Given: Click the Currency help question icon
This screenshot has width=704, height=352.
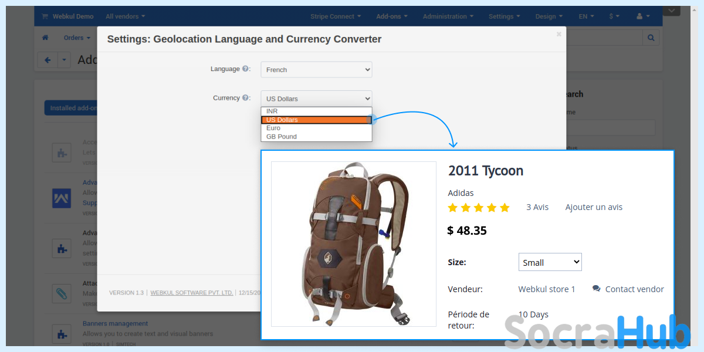Looking at the screenshot, I should [x=245, y=98].
